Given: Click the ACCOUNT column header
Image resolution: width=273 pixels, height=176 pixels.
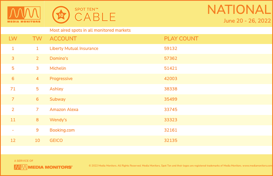Looking at the screenshot, I should click(63, 38).
